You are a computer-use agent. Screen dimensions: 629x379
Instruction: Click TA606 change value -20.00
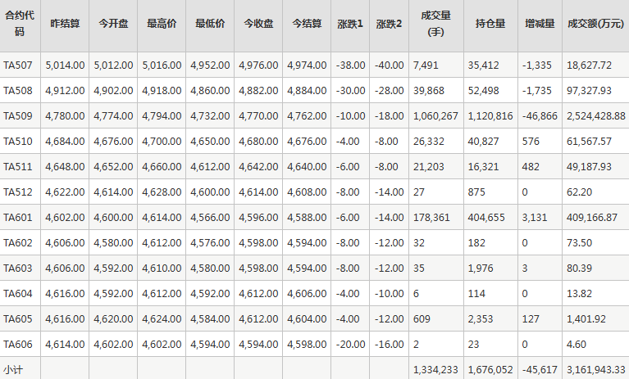pos(351,344)
